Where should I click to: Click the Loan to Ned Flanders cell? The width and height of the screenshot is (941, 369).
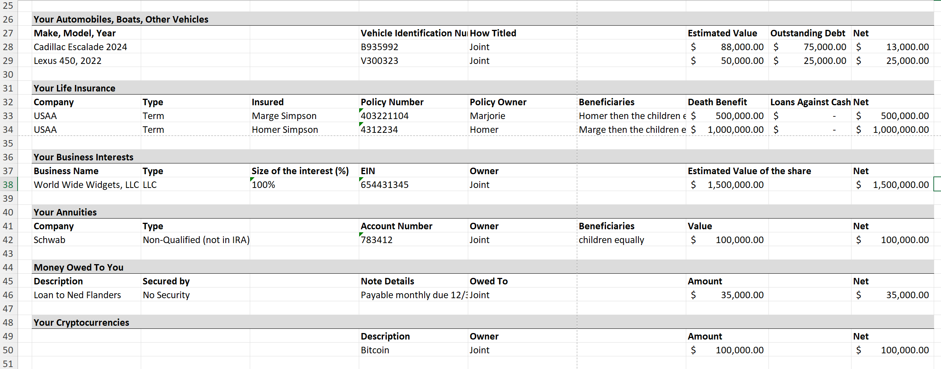[86, 295]
